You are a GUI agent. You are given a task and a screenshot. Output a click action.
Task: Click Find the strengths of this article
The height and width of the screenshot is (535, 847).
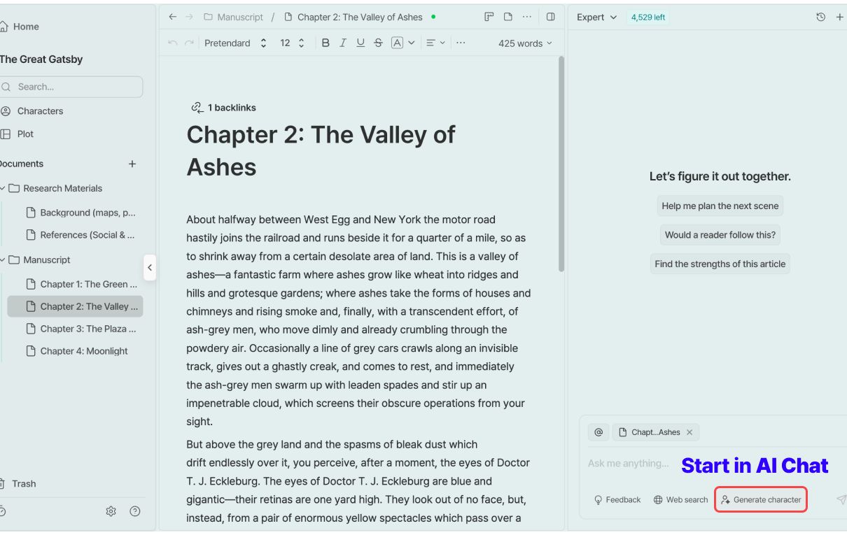pos(720,264)
